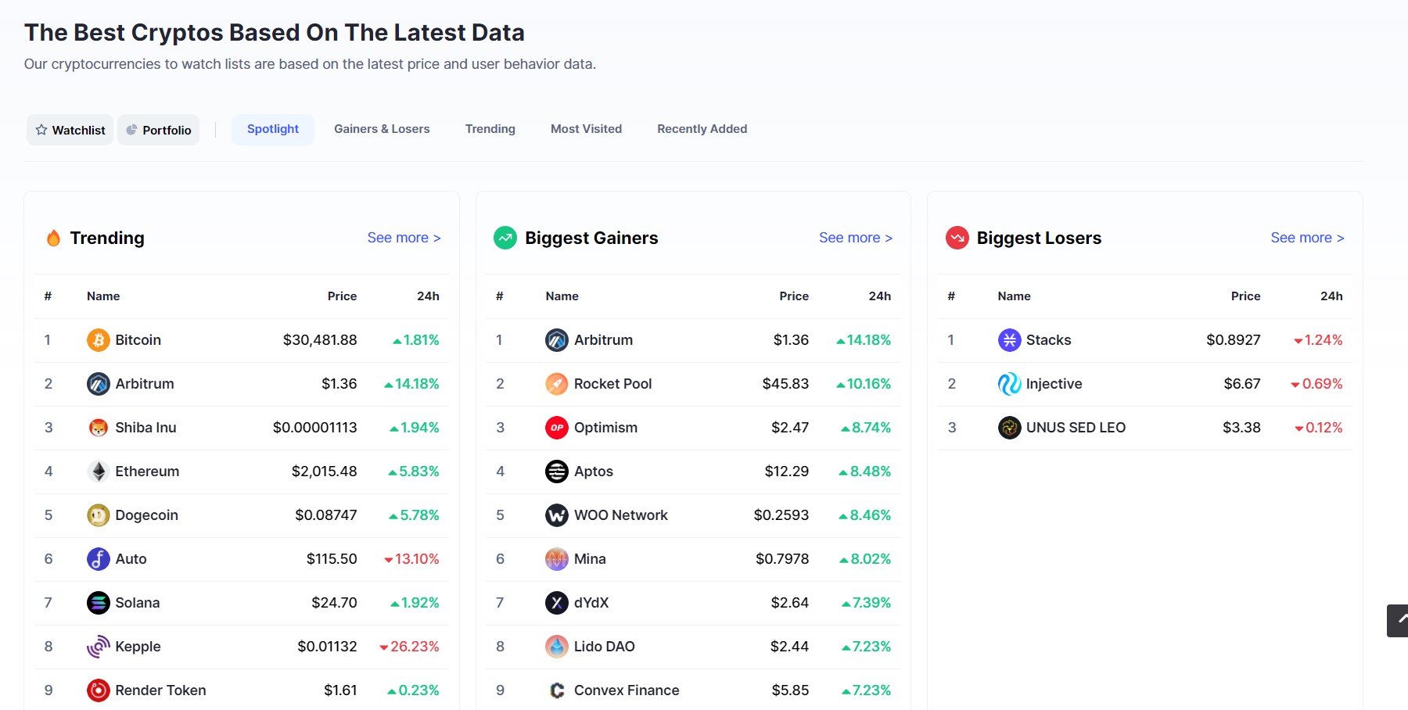Open the Portfolio button
The height and width of the screenshot is (710, 1408).
pos(159,130)
